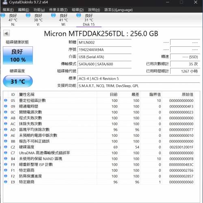Viewport: 203px width, 203px height.
Task: Click the transfer mode field SATA/600 | SATA/600
Action: coord(104,64)
